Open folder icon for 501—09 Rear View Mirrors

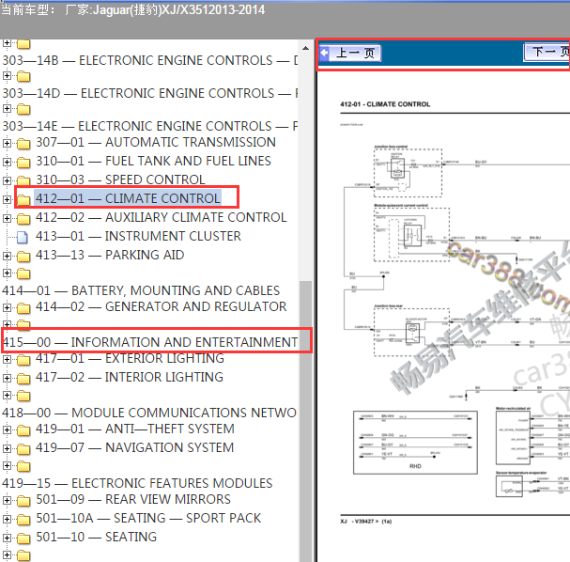click(23, 501)
